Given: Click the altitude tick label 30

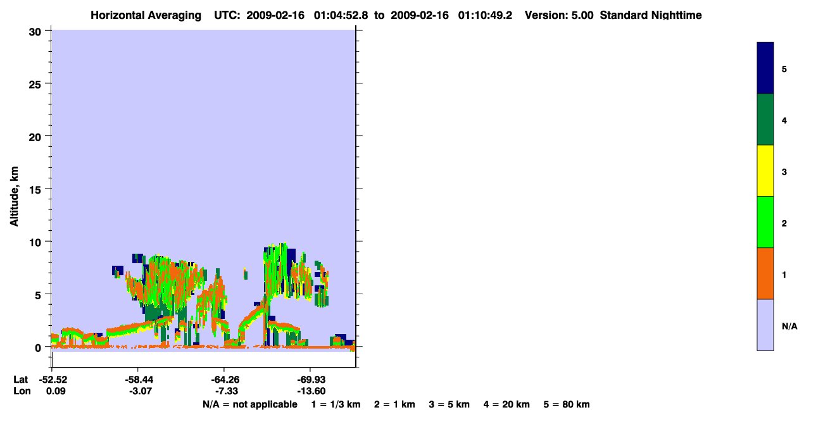Looking at the screenshot, I should click(35, 31).
